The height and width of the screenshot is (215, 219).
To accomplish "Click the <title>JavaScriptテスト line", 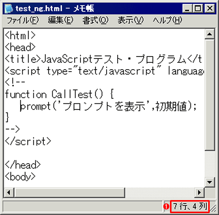I will [103, 59].
